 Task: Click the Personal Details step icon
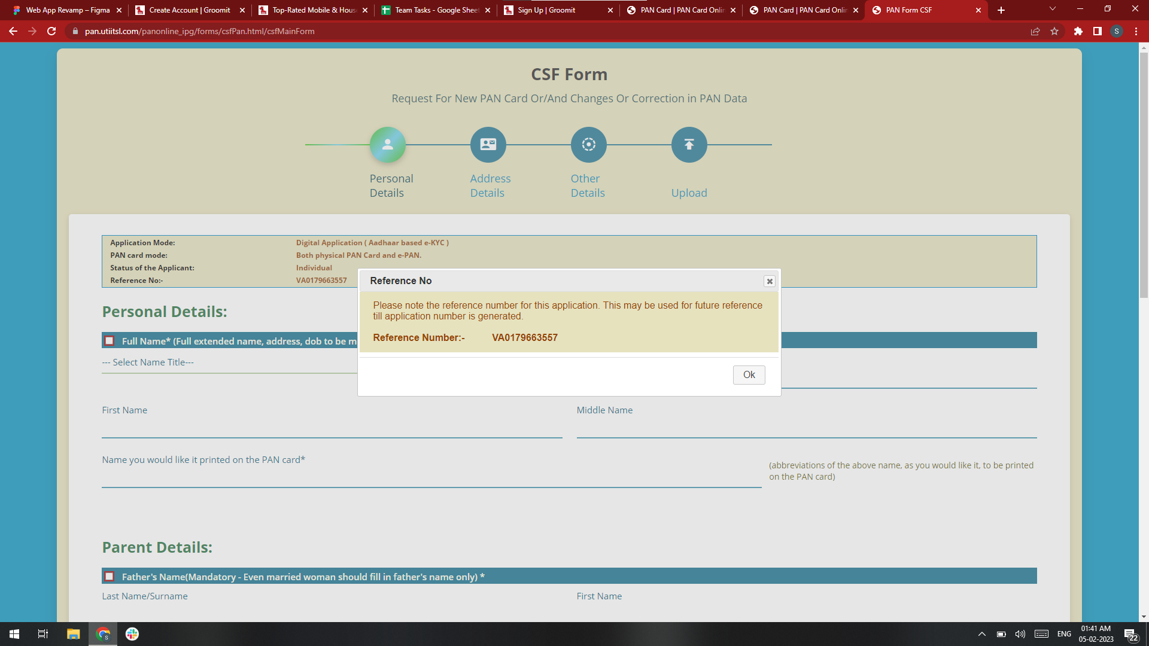pos(387,145)
